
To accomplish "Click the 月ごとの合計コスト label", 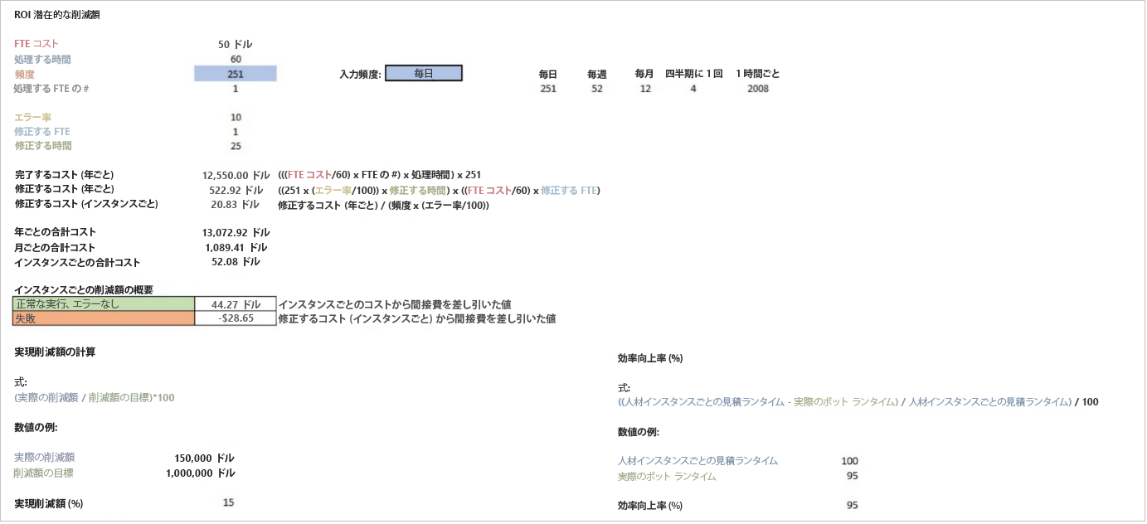I will click(x=55, y=247).
